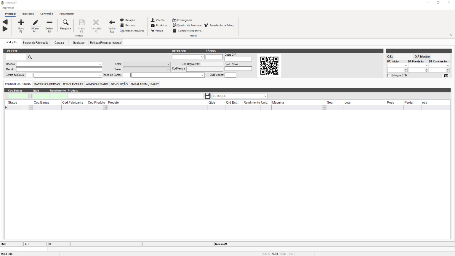
Task: Click the envelope icon near Estoque QTD
Action: [x=446, y=75]
